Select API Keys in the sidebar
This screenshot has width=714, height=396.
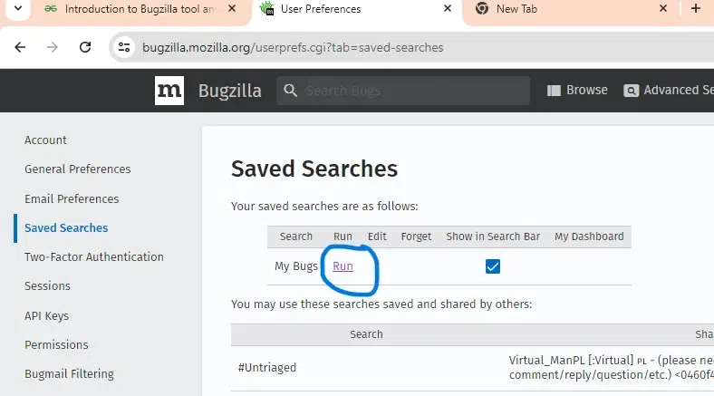coord(46,316)
